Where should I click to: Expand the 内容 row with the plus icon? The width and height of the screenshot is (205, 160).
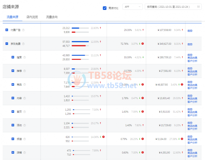tap(13, 98)
